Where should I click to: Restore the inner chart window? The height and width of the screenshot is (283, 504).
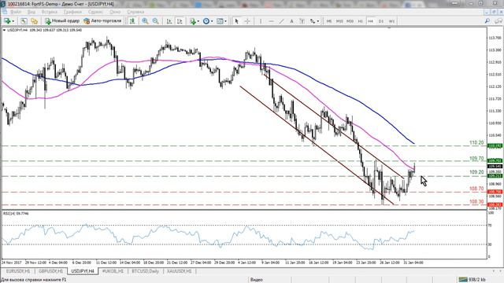coord(494,12)
